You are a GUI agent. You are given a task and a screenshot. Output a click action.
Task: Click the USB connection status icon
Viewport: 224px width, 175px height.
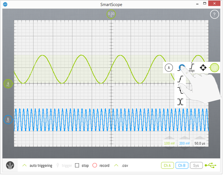point(211,165)
